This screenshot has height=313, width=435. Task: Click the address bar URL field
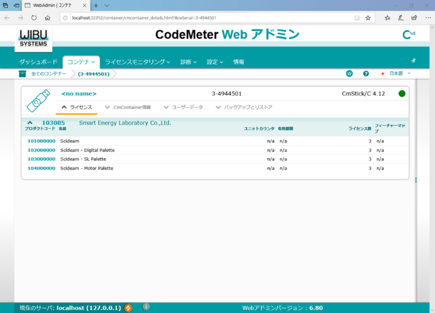tap(211, 18)
